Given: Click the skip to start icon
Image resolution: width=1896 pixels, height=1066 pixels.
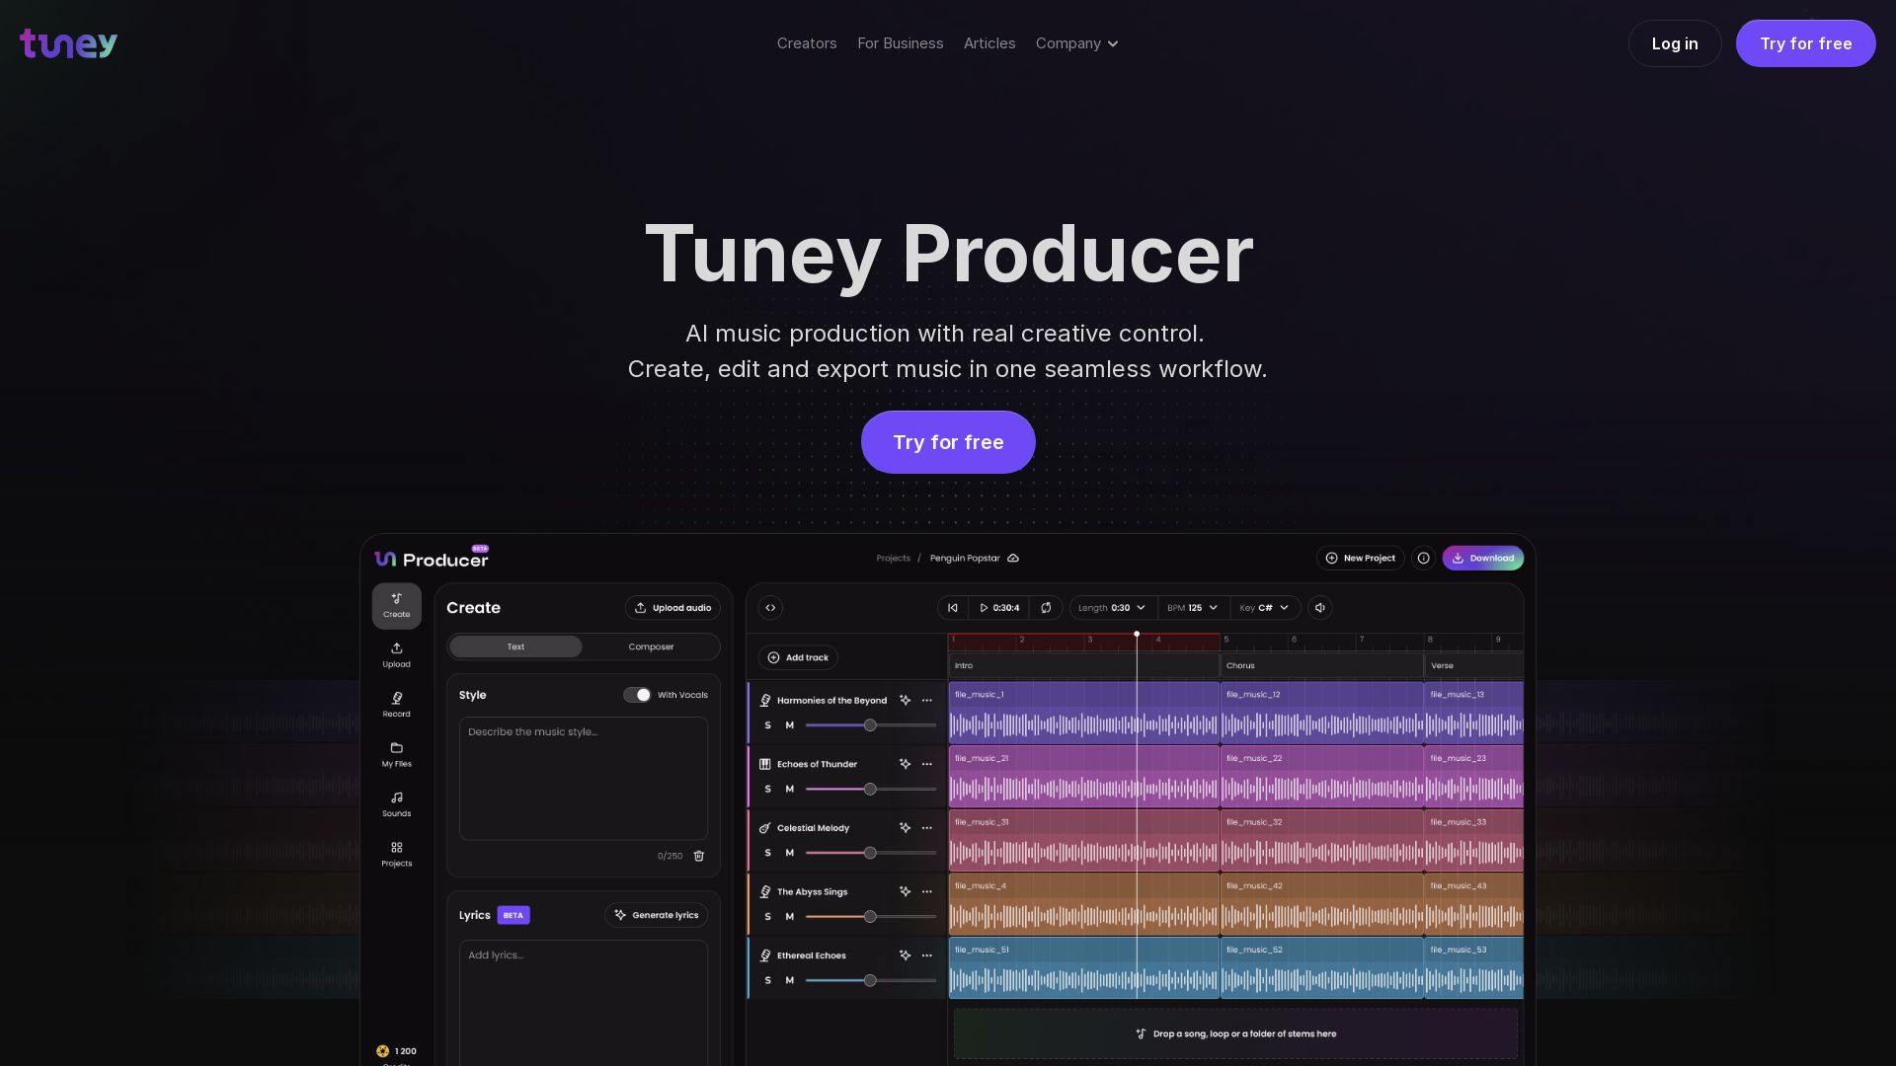Looking at the screenshot, I should (953, 608).
